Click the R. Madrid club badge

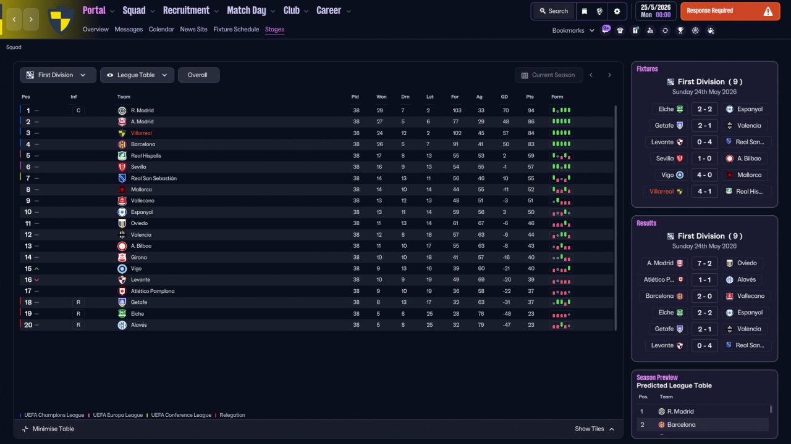pyautogui.click(x=122, y=110)
